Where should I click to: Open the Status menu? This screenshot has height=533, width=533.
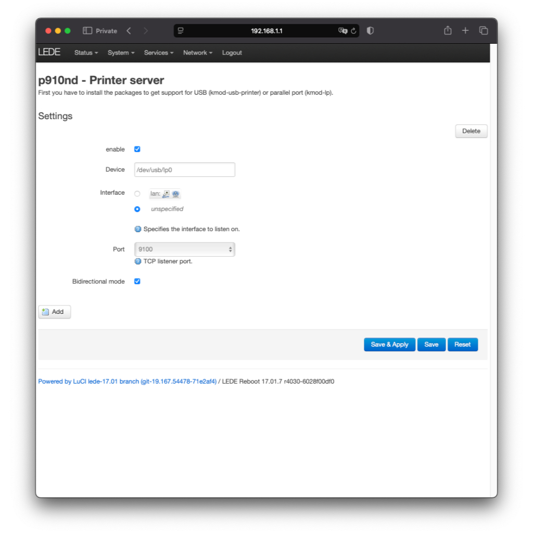coord(86,53)
